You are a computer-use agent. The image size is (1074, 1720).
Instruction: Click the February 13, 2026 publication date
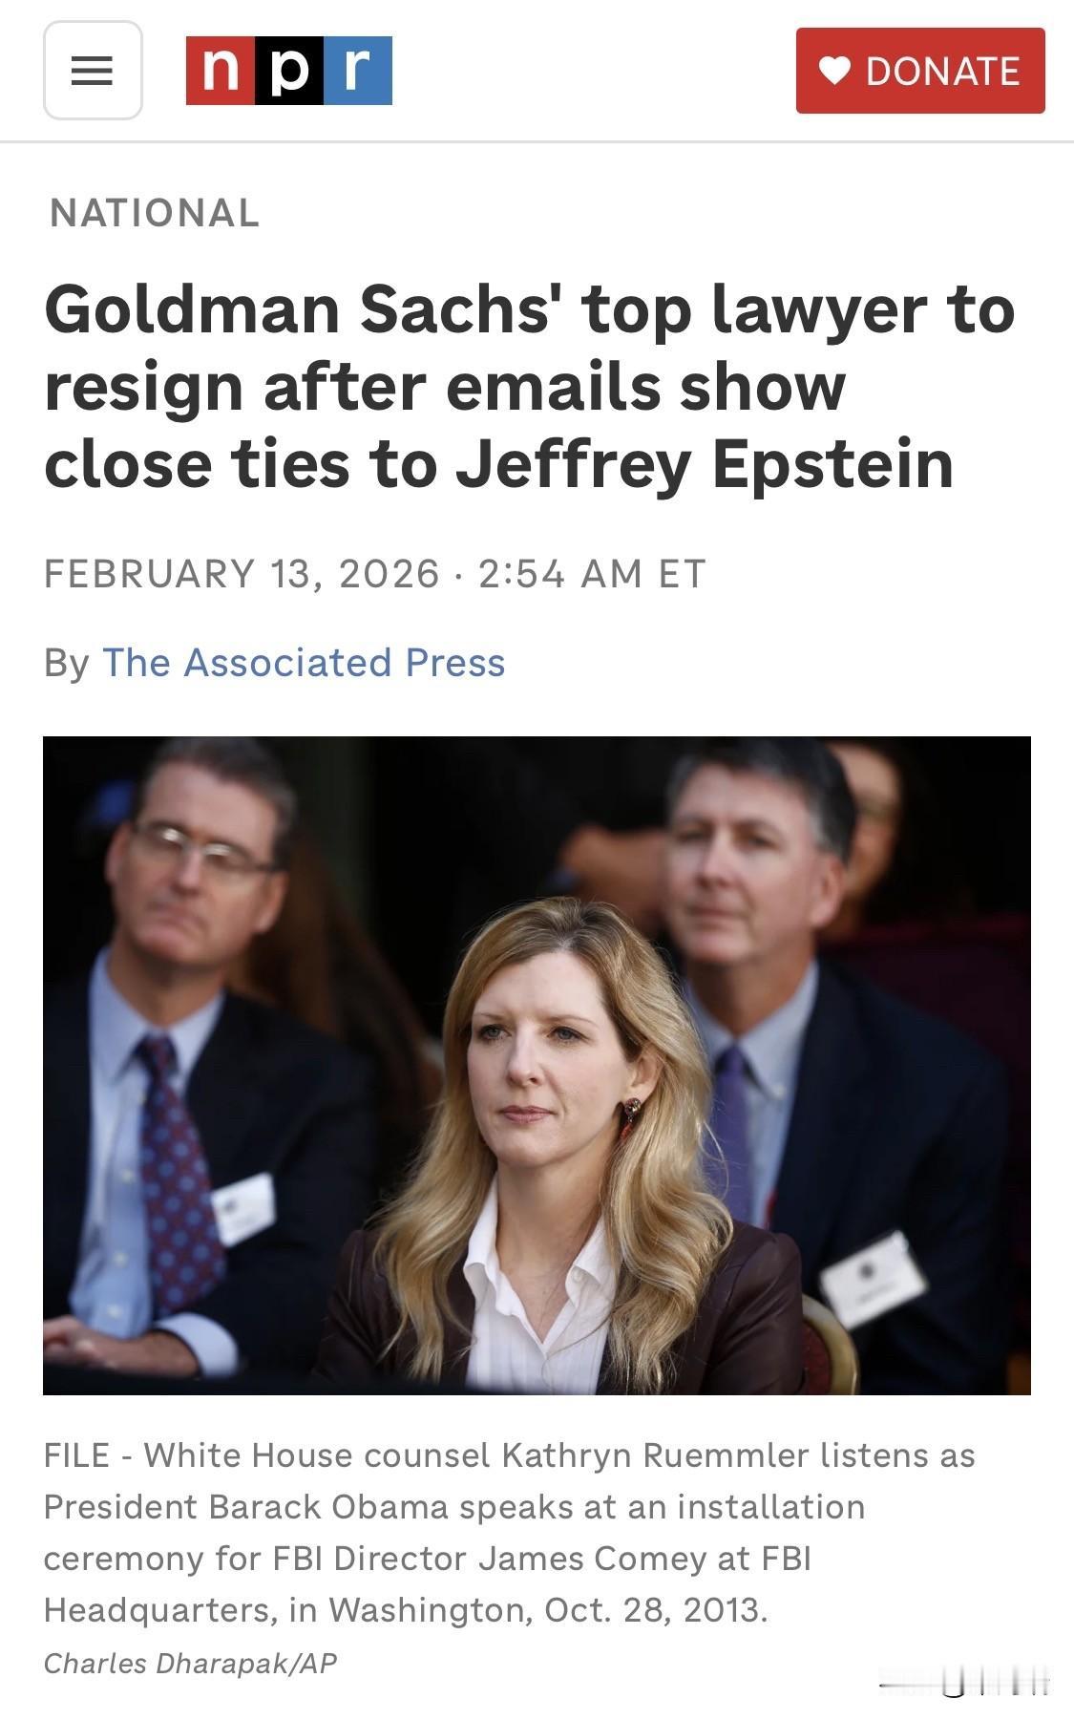click(242, 574)
